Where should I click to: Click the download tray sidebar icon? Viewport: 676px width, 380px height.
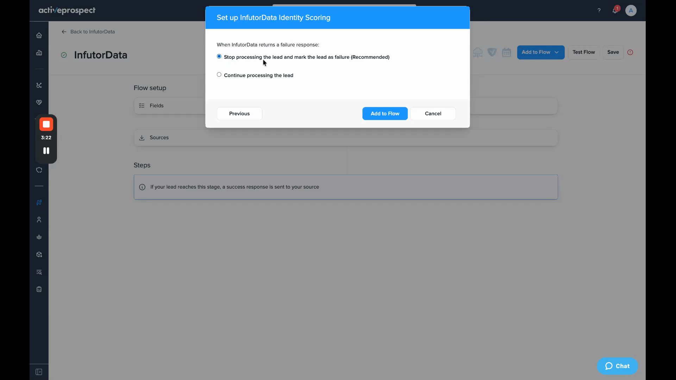(39, 237)
